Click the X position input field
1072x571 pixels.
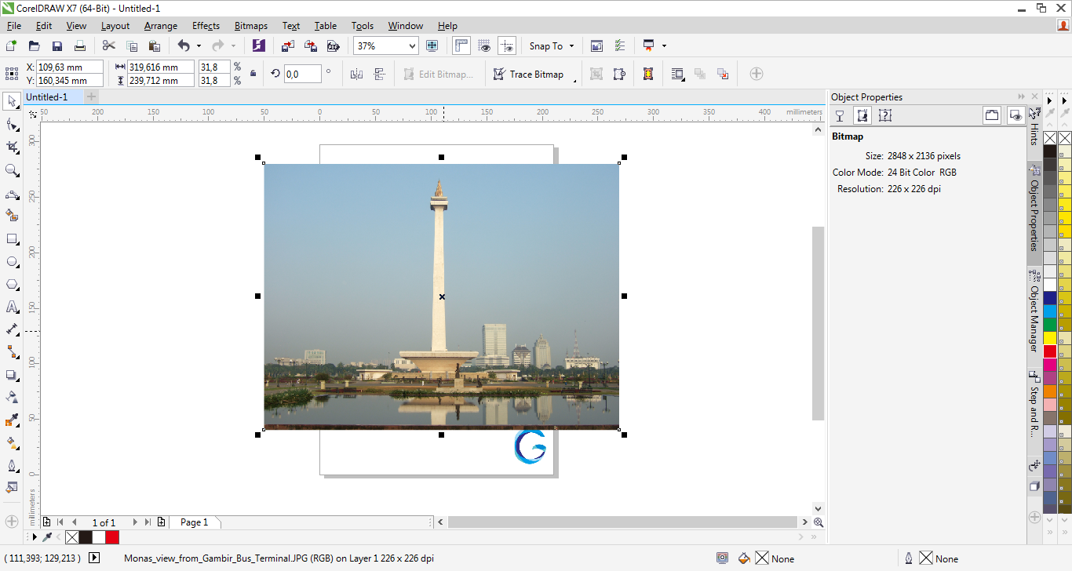pyautogui.click(x=70, y=67)
